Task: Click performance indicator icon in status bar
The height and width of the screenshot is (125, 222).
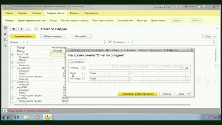Action: [x=5, y=111]
